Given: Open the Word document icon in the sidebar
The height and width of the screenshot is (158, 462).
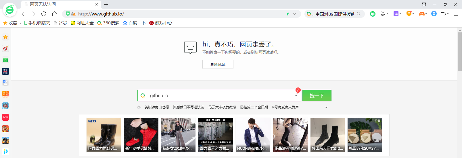Looking at the screenshot, I should pos(5,83).
